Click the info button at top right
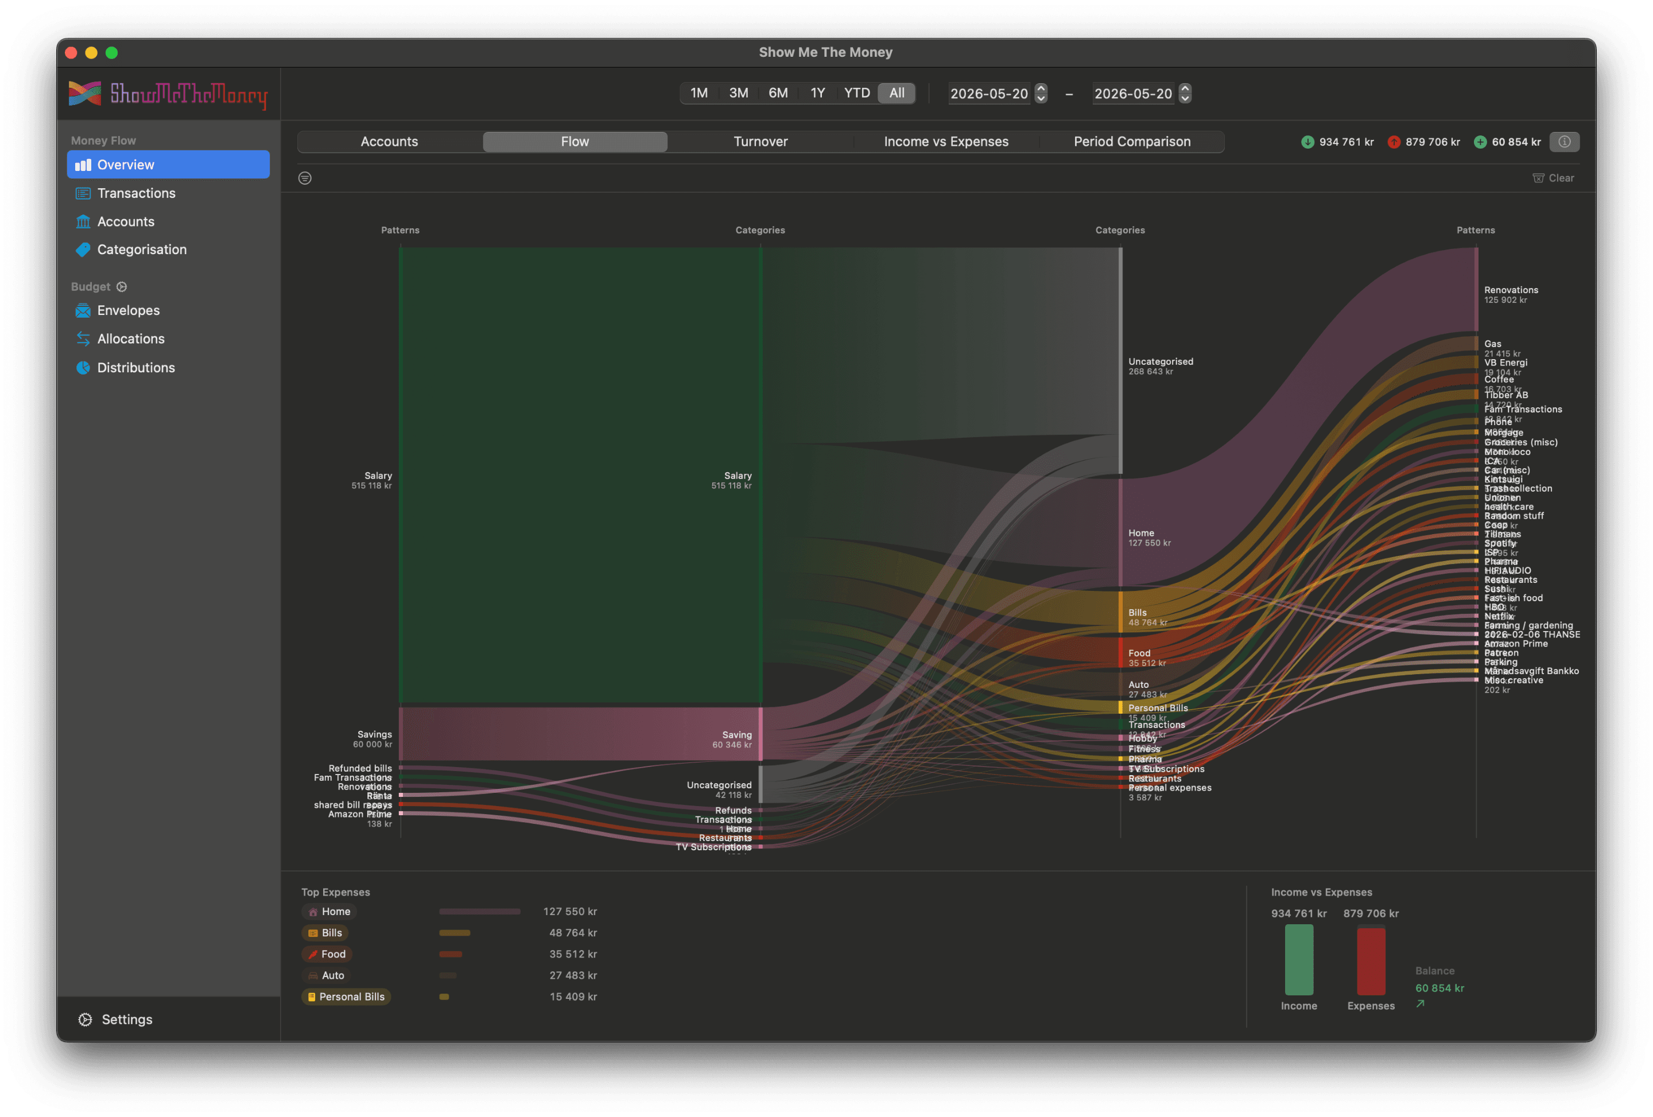The width and height of the screenshot is (1653, 1117). [x=1564, y=142]
